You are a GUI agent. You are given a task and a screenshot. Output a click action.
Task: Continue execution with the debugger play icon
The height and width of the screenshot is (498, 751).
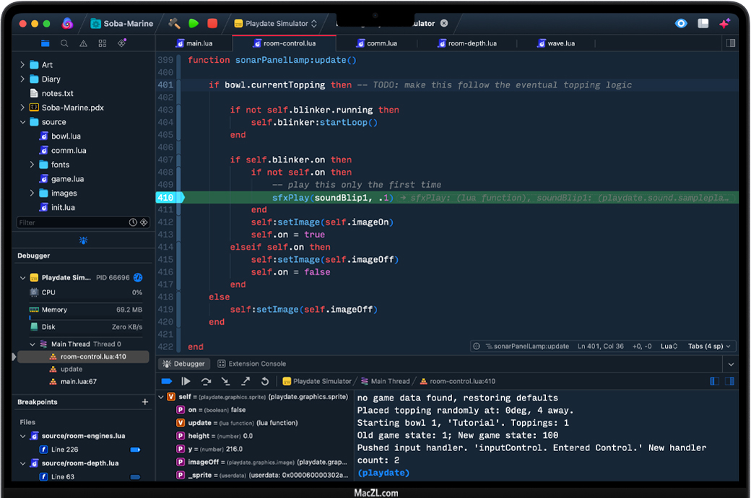186,381
